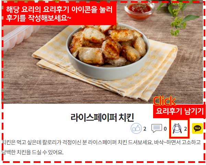Viewport: 206px width, 165px height.
Task: Click the TALK label on yellow icon
Action: [197, 128]
